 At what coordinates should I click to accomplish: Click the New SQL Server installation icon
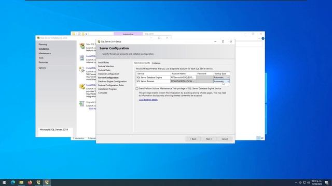[x=82, y=46]
